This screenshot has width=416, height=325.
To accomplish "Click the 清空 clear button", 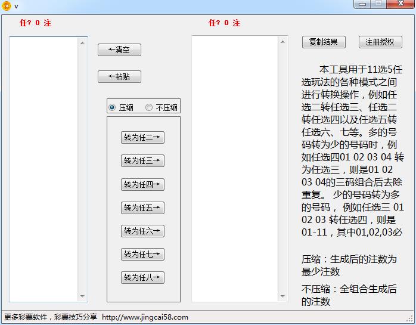I will (119, 50).
